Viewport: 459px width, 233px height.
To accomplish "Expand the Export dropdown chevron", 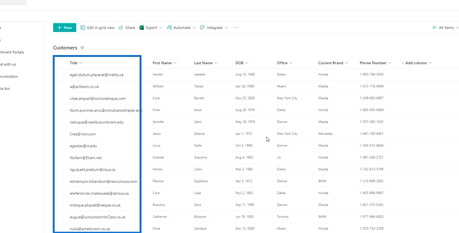I will click(161, 27).
